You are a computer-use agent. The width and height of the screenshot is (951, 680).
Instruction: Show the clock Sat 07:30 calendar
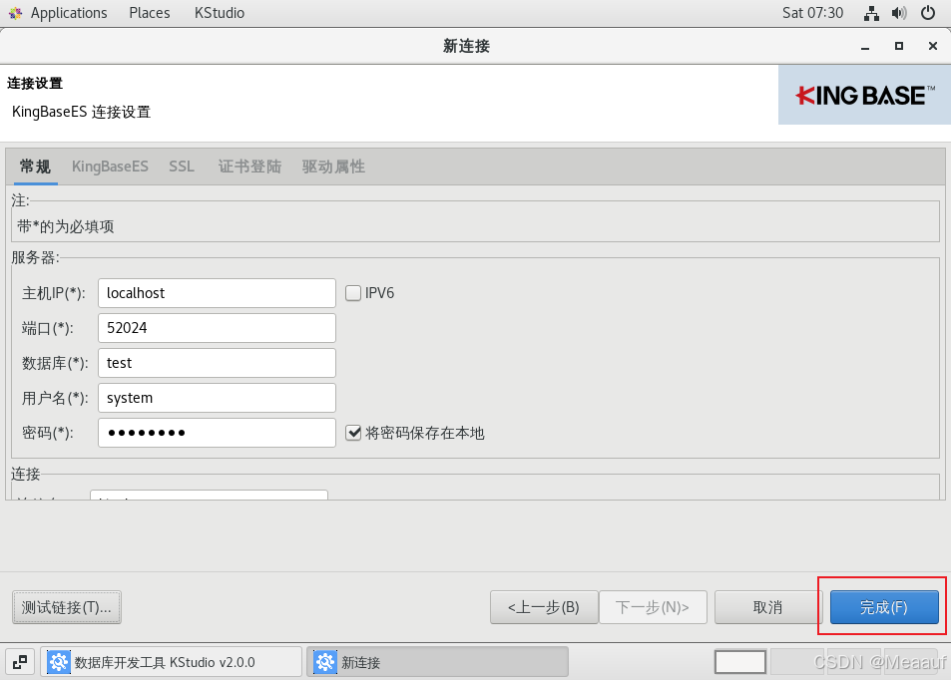coord(812,13)
